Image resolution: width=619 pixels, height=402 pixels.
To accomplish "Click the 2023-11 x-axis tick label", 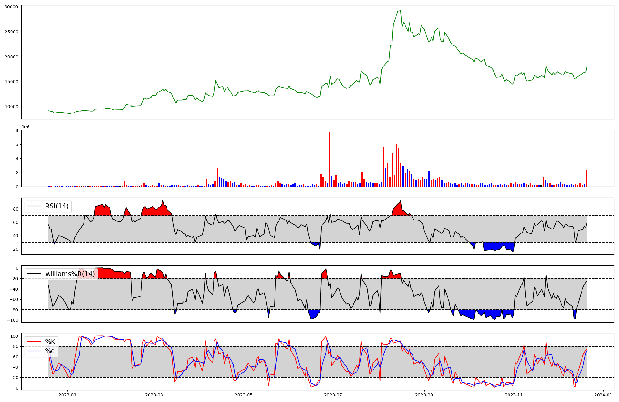I will point(514,395).
